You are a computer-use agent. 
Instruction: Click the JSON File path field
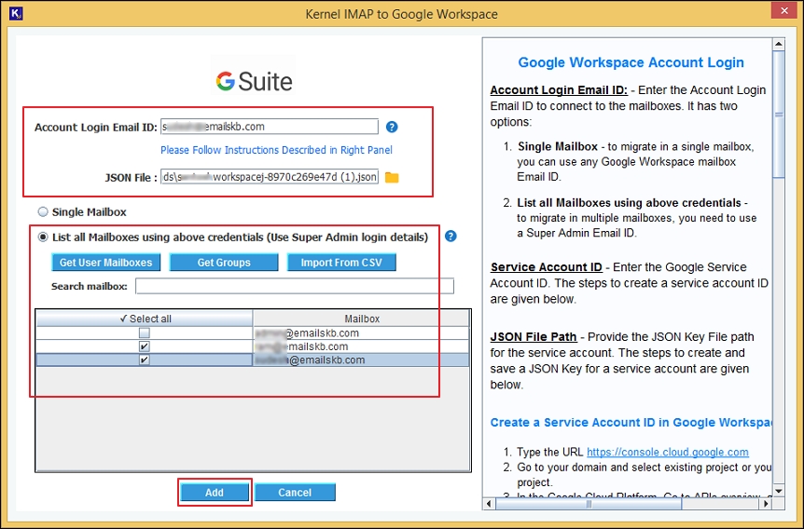270,177
